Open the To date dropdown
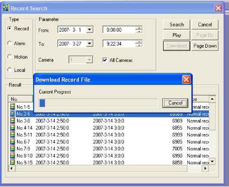Viewport: 229px width, 187px height. pyautogui.click(x=89, y=44)
